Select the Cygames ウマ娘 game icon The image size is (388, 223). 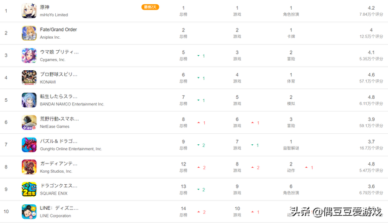pos(29,55)
